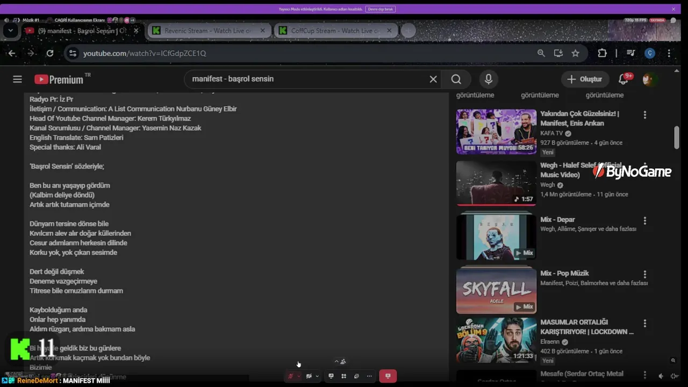
Task: Show members with the chevron above controls
Action: click(336, 362)
